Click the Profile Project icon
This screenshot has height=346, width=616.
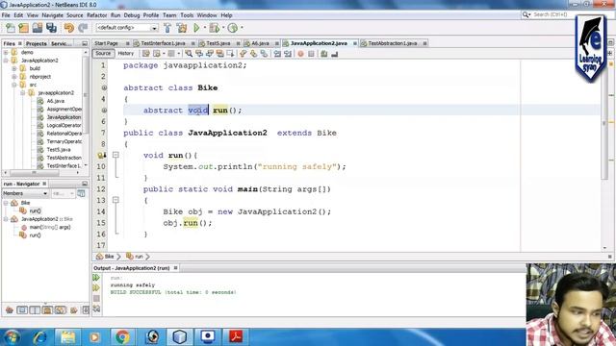233,28
